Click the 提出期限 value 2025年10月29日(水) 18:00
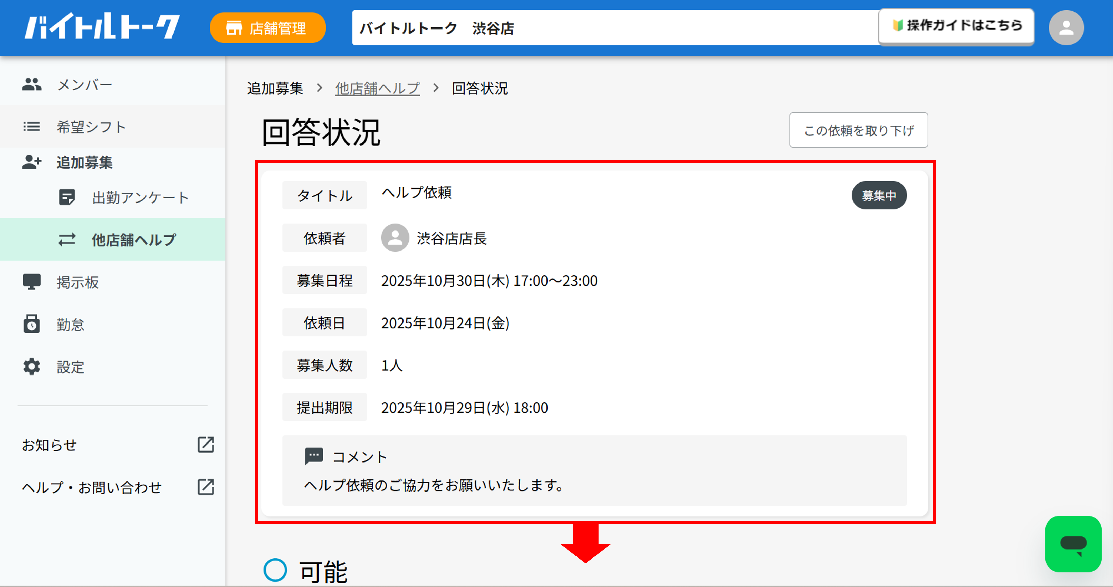Viewport: 1113px width, 587px height. point(464,408)
